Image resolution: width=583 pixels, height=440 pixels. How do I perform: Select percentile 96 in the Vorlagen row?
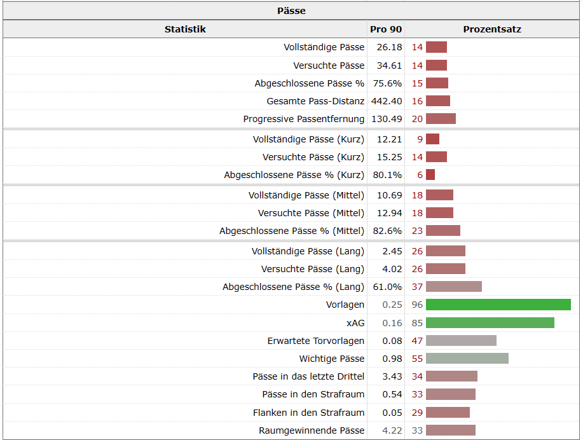[x=417, y=305]
